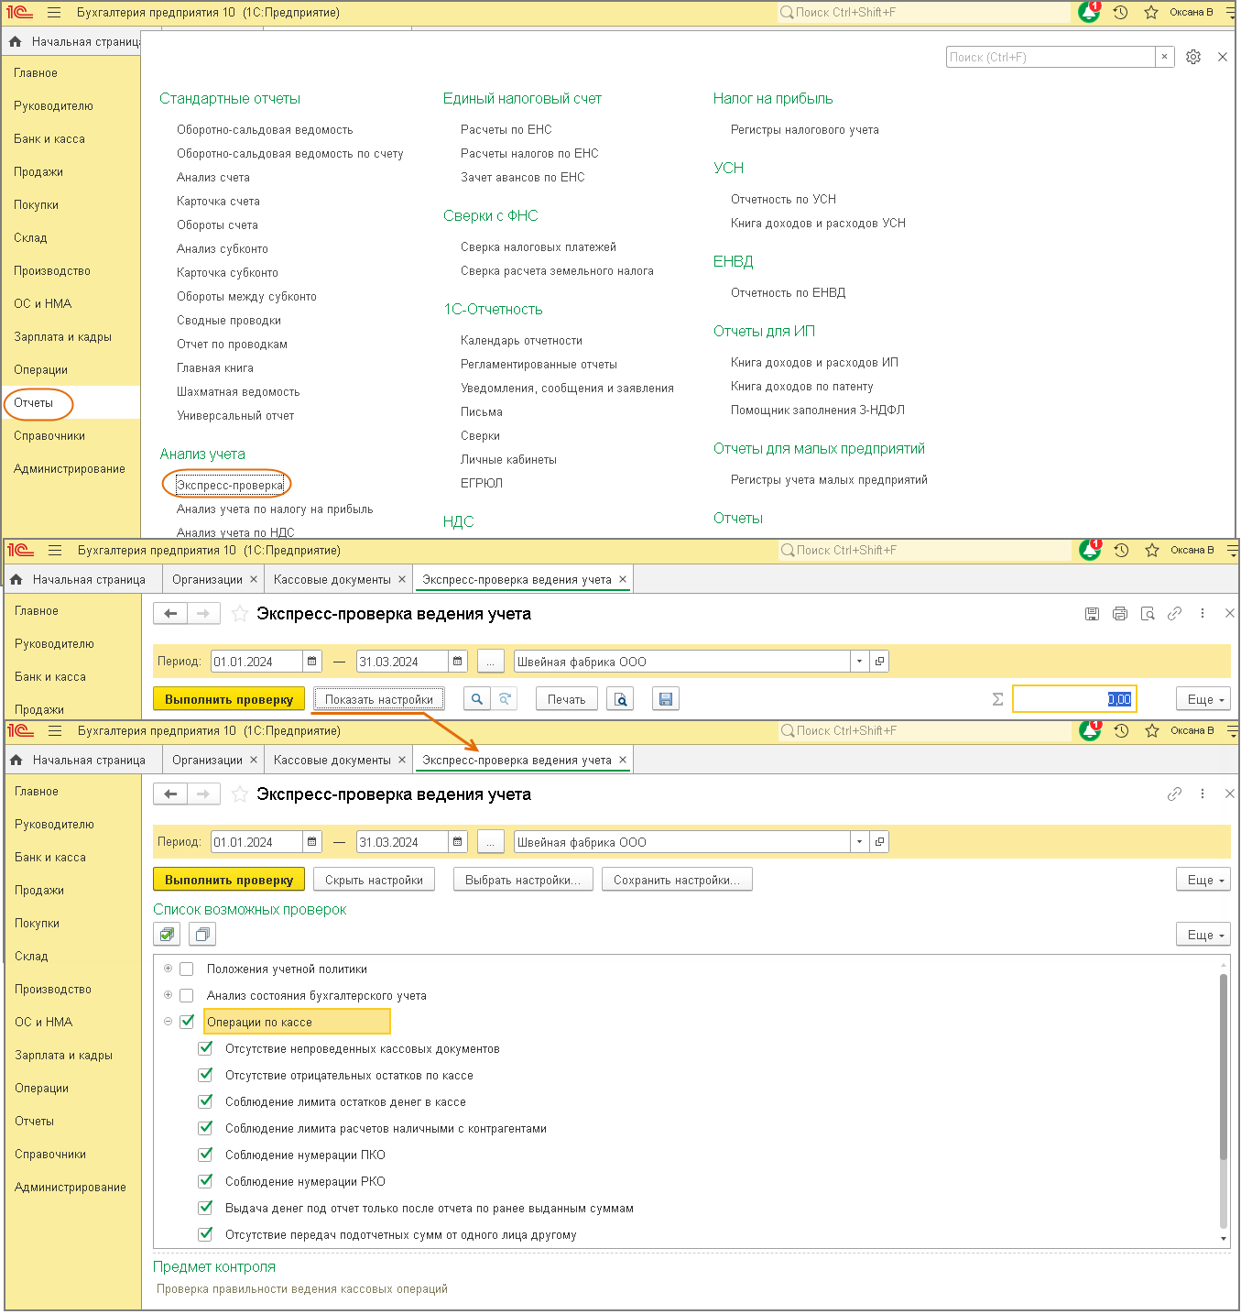The image size is (1241, 1314).
Task: Click Выбрать настройки... button
Action: click(x=523, y=880)
